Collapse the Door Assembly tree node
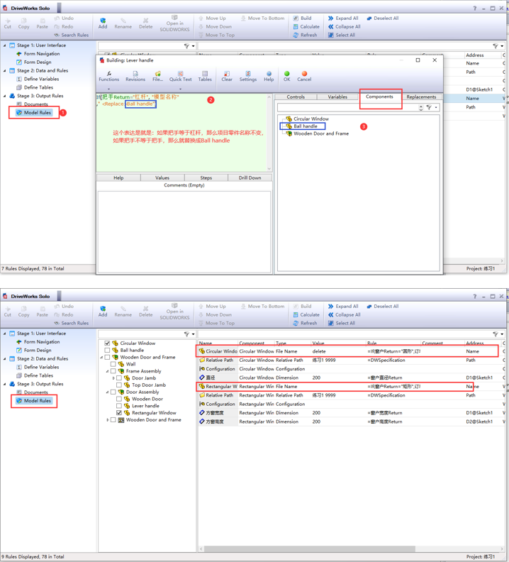 tap(108, 392)
